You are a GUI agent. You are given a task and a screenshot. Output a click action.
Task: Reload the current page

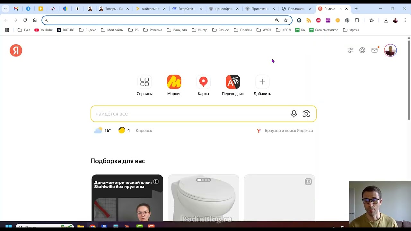point(25,20)
